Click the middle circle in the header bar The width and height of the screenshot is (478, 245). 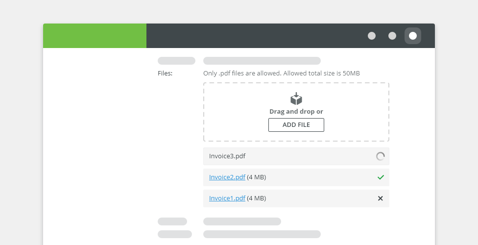pyautogui.click(x=392, y=36)
